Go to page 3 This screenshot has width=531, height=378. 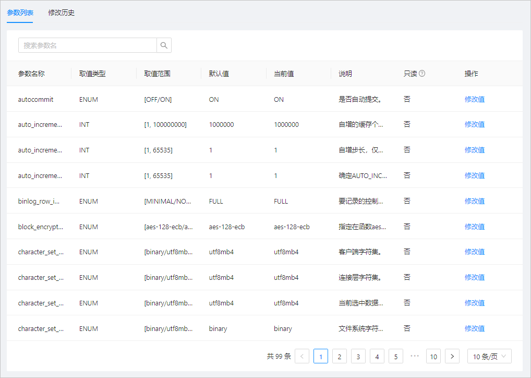[x=358, y=356]
